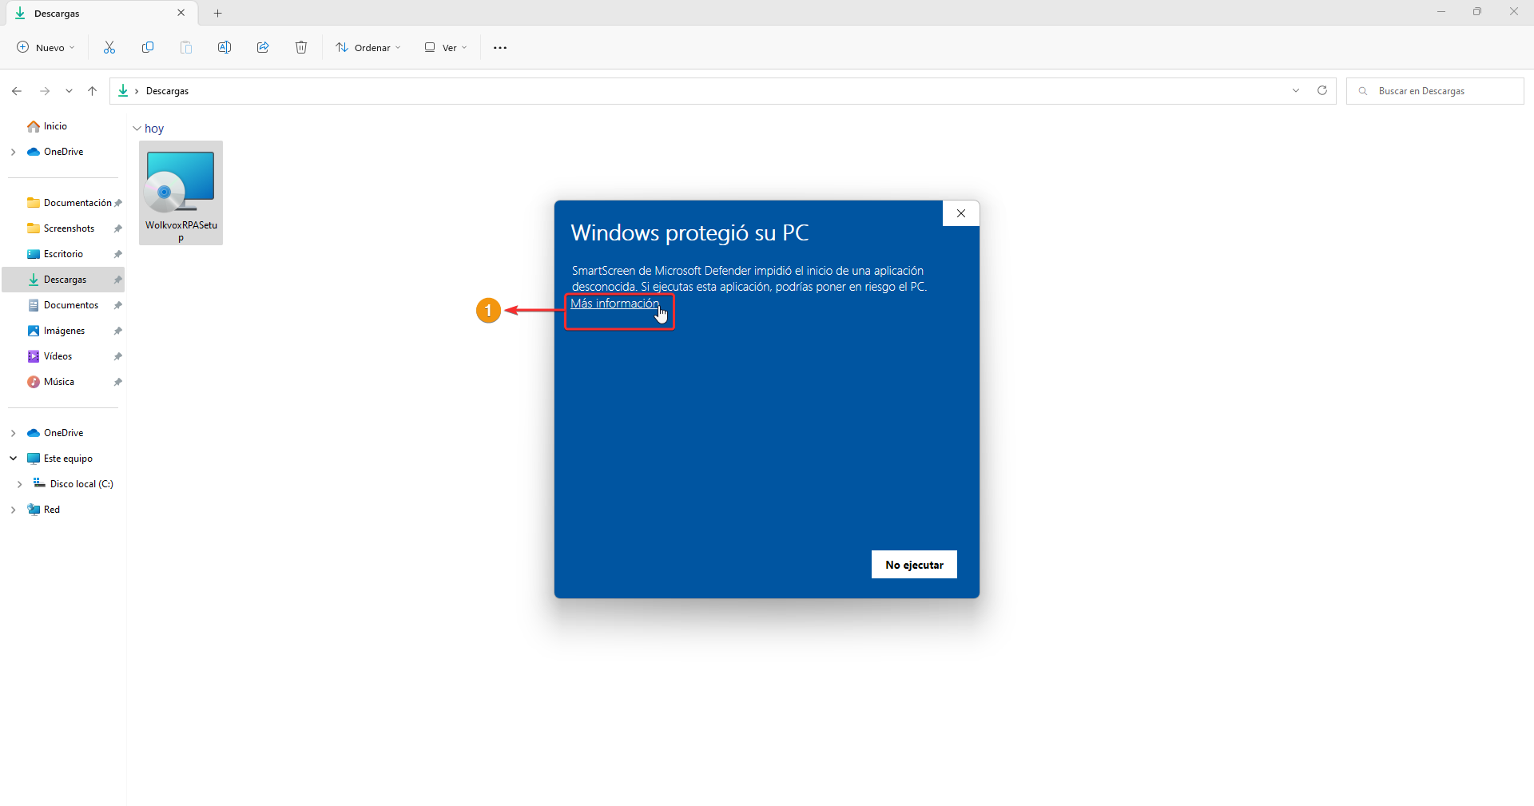Image resolution: width=1534 pixels, height=806 pixels.
Task: Refresh the Descargas folder view
Action: tap(1322, 90)
